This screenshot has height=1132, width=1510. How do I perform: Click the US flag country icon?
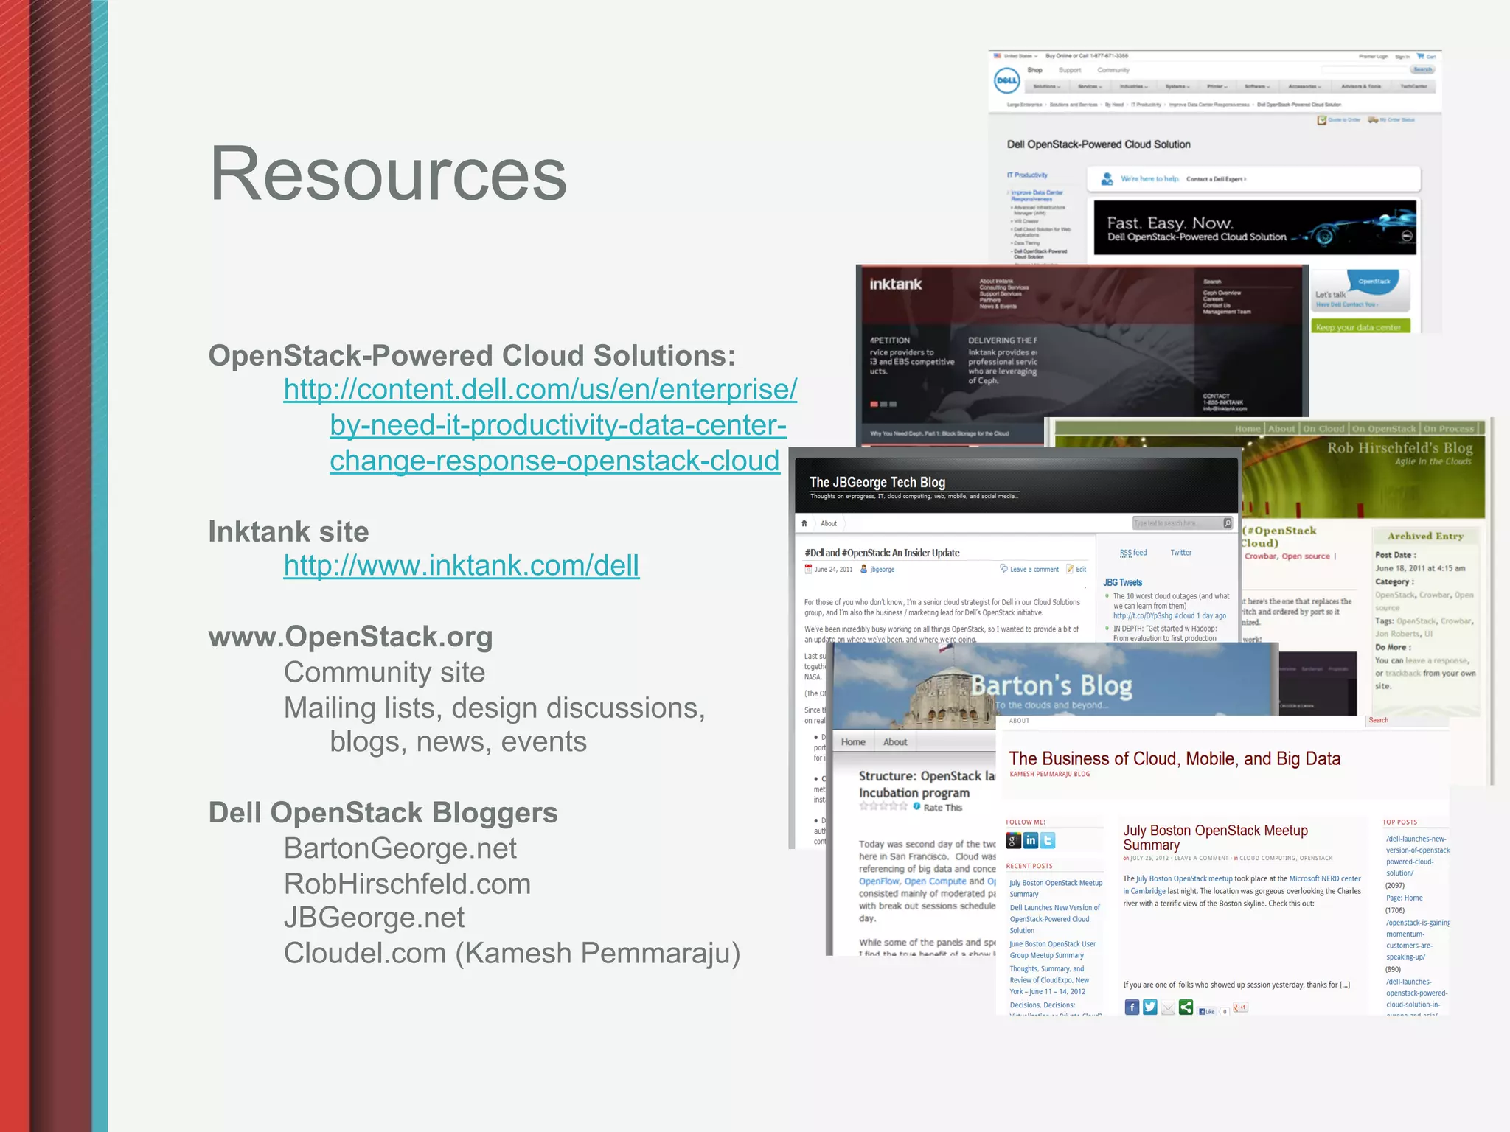[x=998, y=56]
